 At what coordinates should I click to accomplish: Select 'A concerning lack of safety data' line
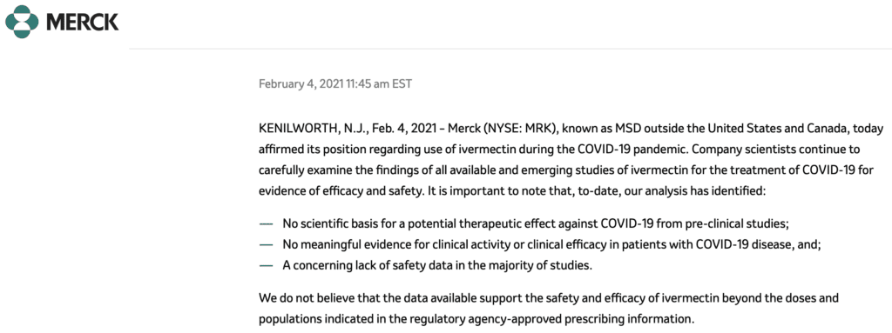coord(437,266)
